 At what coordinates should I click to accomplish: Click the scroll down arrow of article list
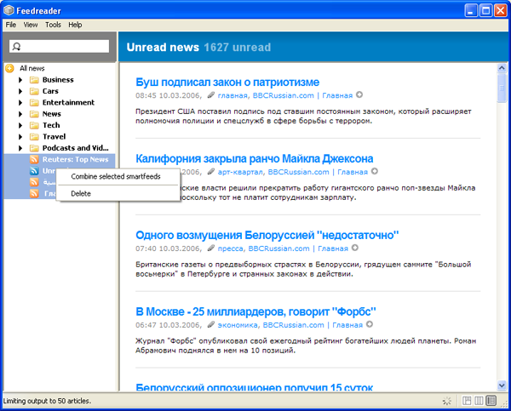point(502,387)
